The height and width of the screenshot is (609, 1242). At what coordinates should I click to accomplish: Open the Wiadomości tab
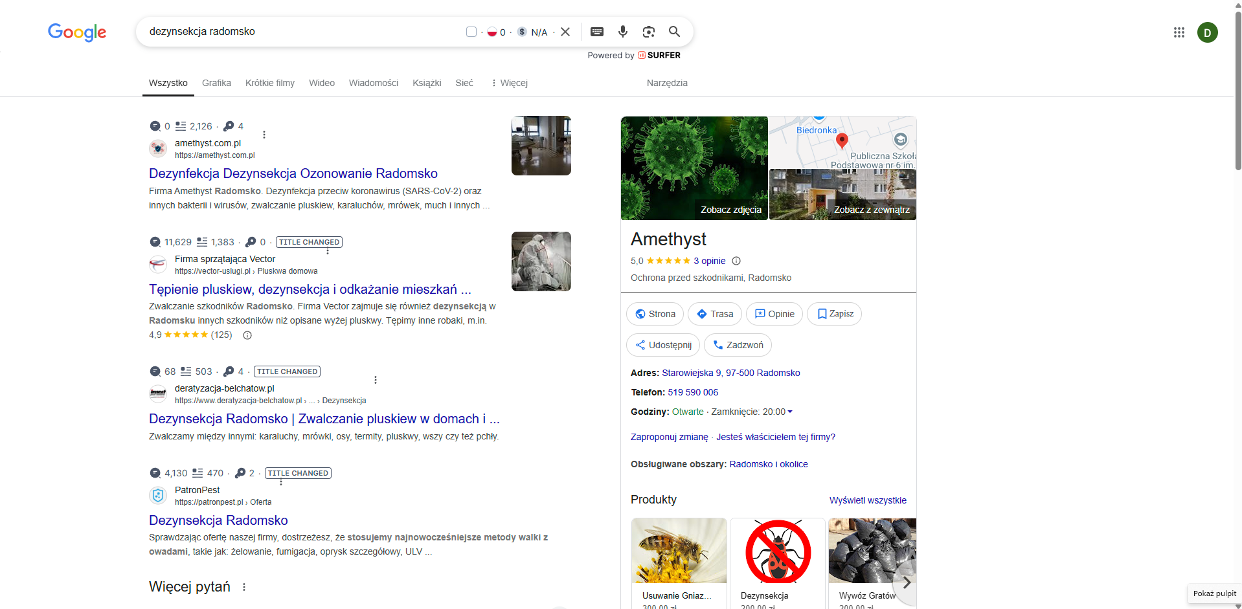[x=373, y=83]
